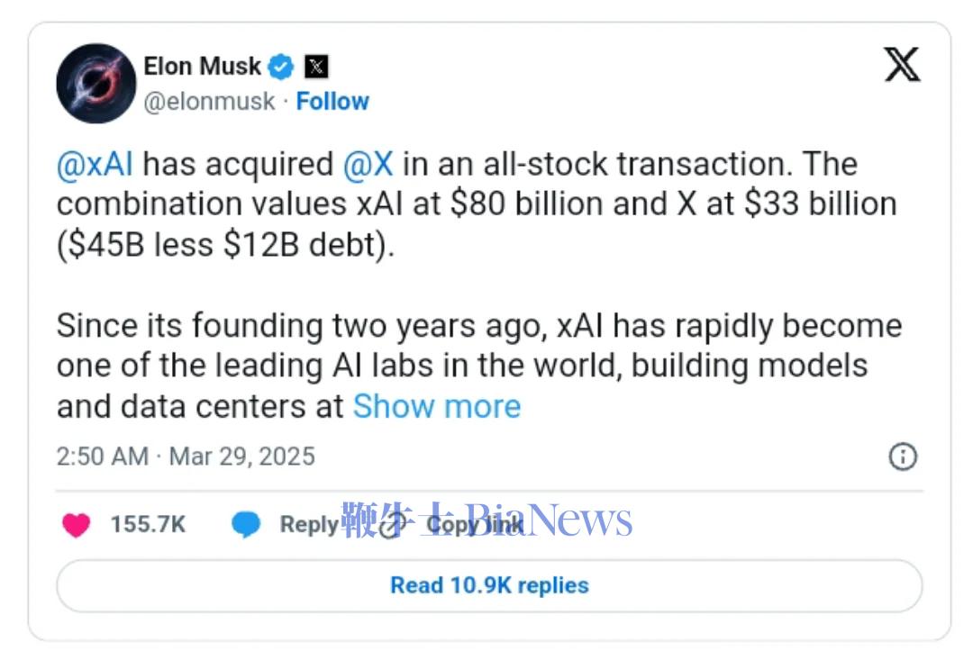Click the Follow link next to @elonmusk

(332, 102)
